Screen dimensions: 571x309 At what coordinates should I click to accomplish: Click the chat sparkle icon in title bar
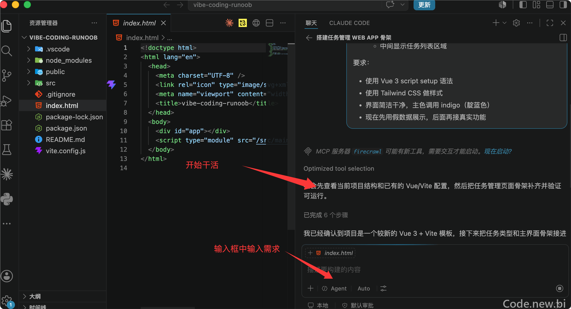tap(390, 5)
